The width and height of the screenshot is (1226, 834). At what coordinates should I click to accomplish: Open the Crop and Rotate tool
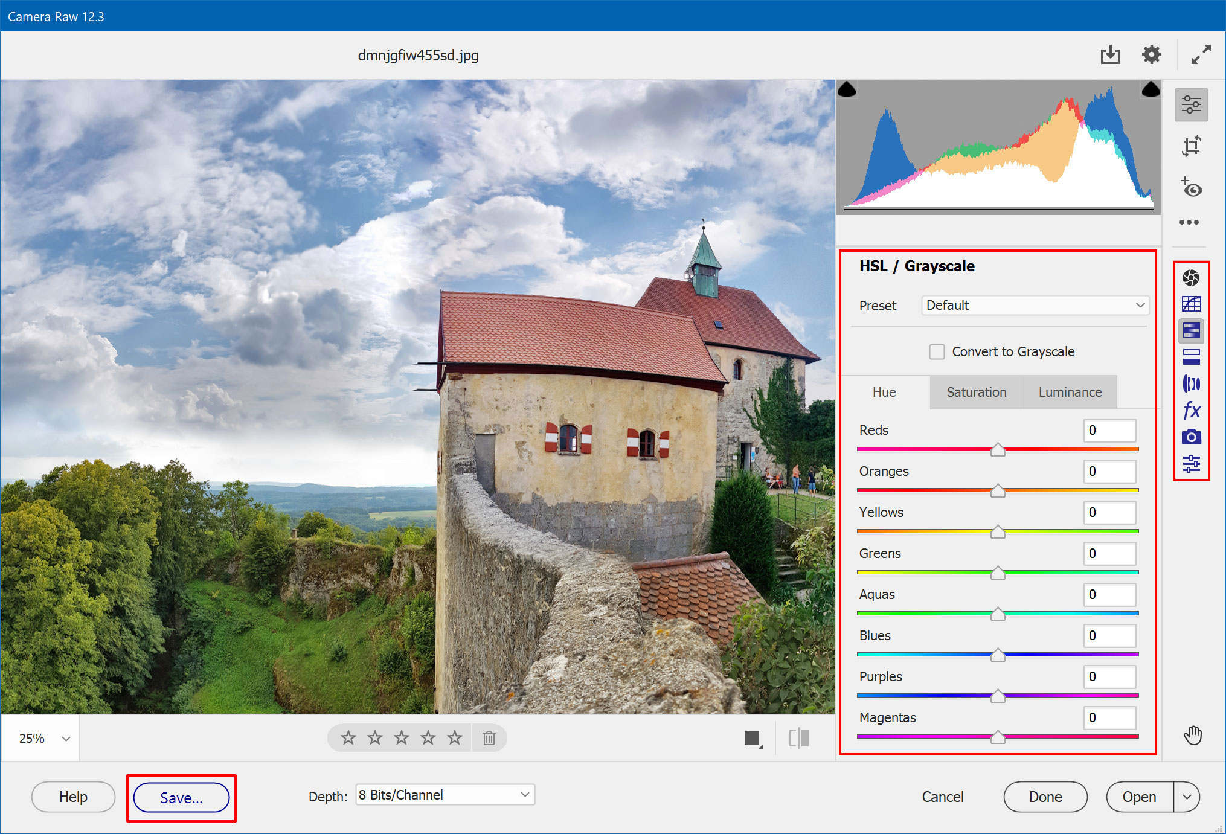tap(1191, 146)
